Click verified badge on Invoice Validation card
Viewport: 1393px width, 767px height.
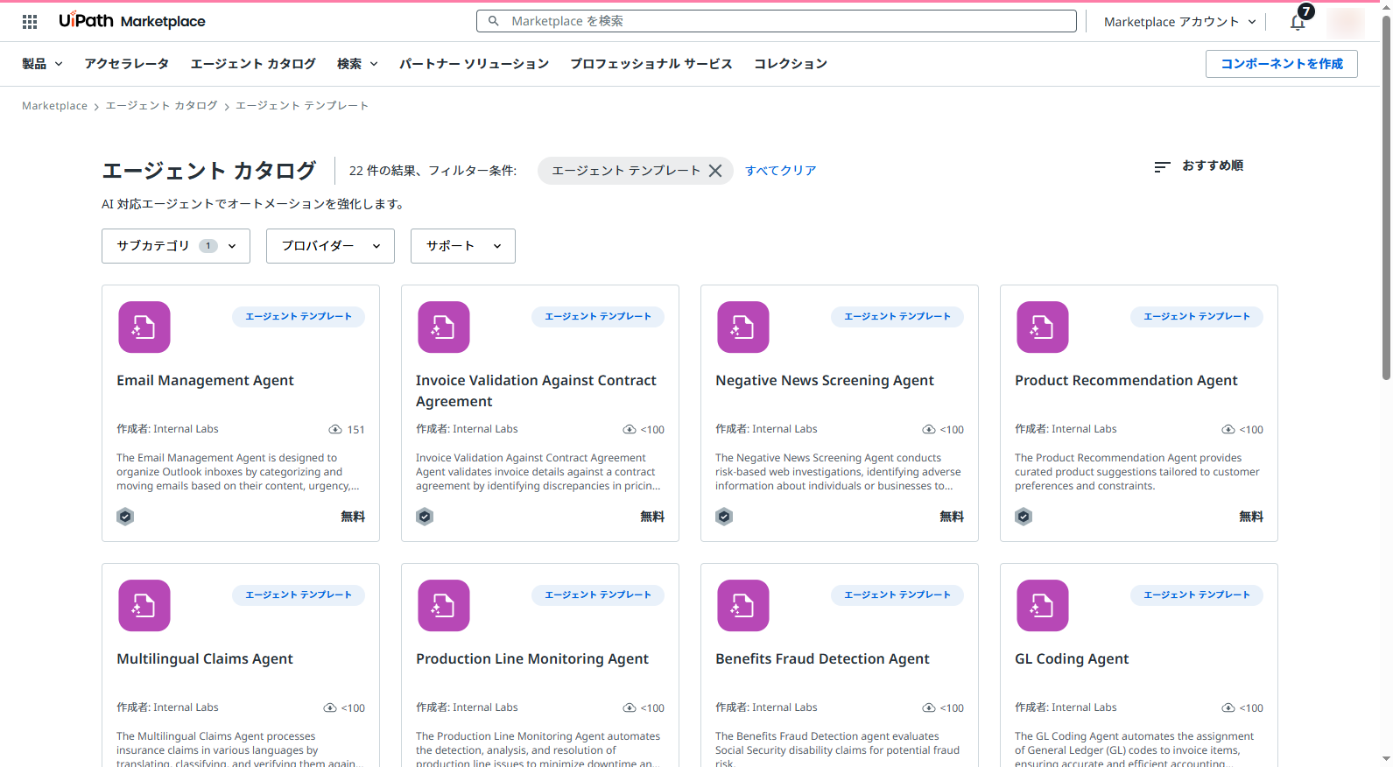click(x=425, y=517)
